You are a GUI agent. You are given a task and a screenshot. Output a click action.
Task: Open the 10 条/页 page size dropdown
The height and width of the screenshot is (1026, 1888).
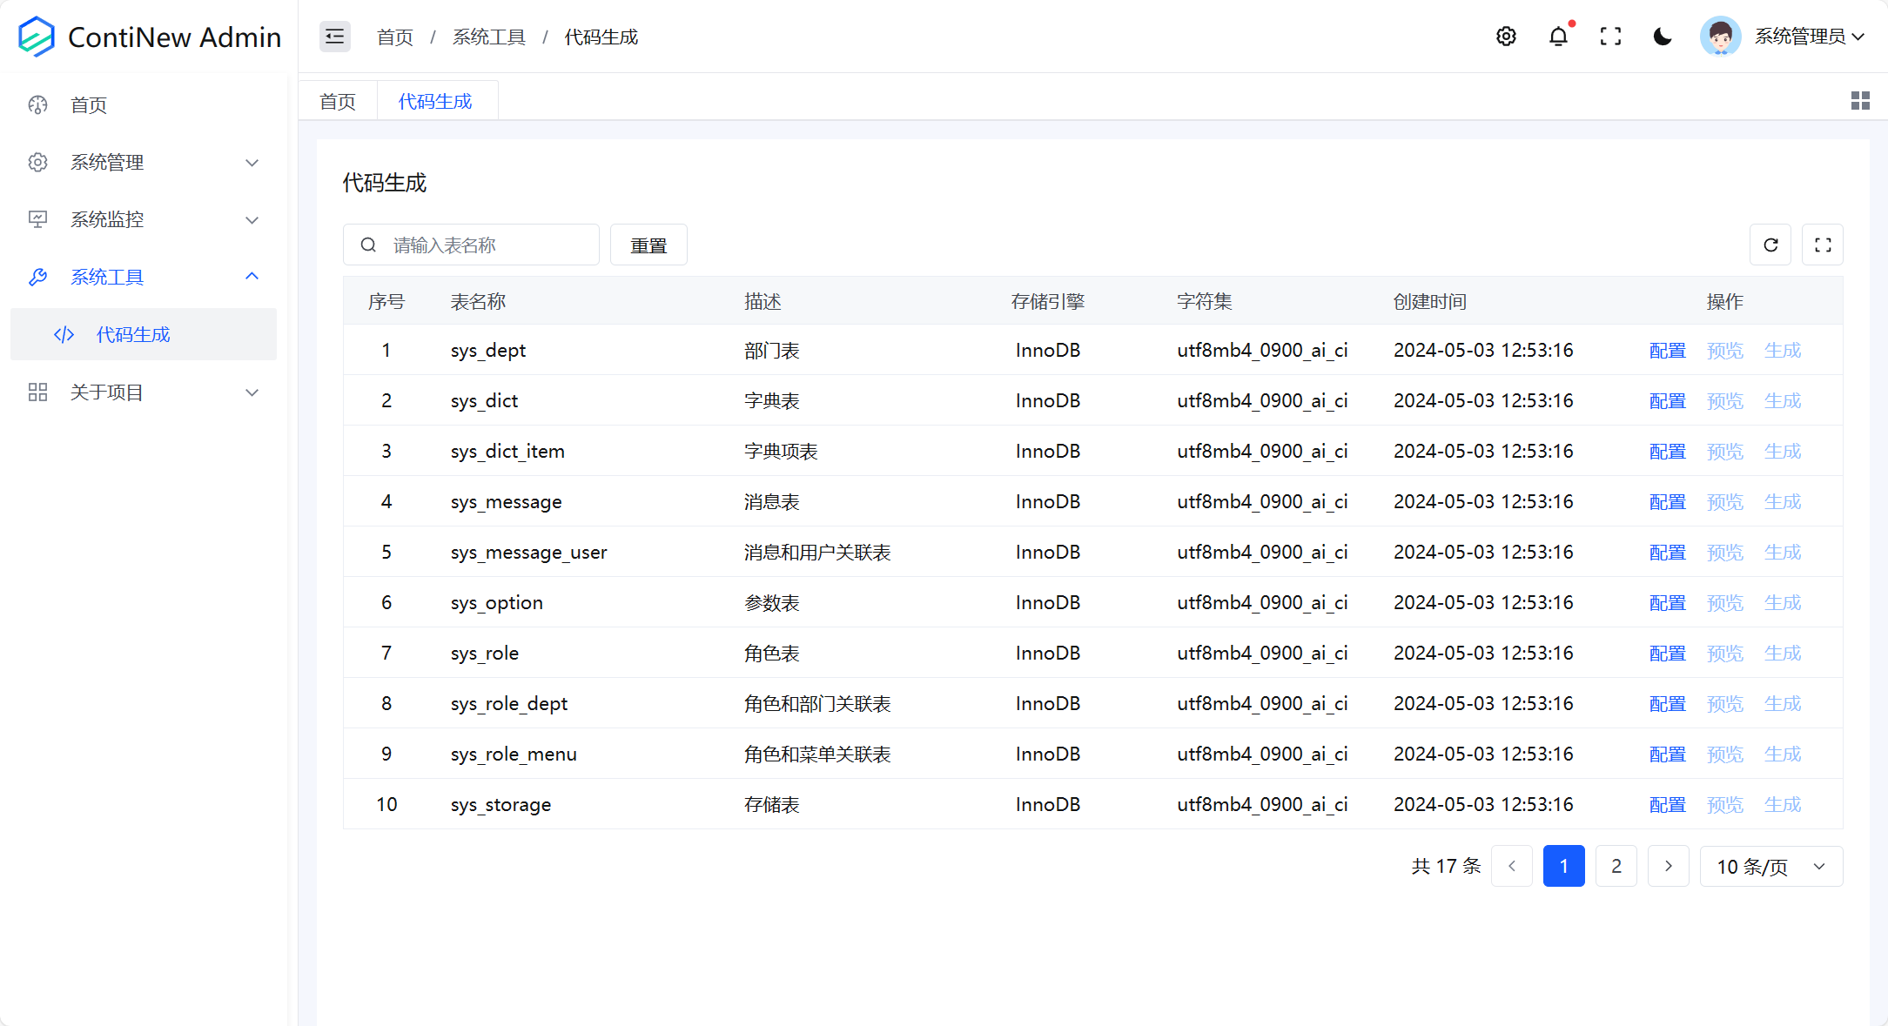click(x=1770, y=867)
